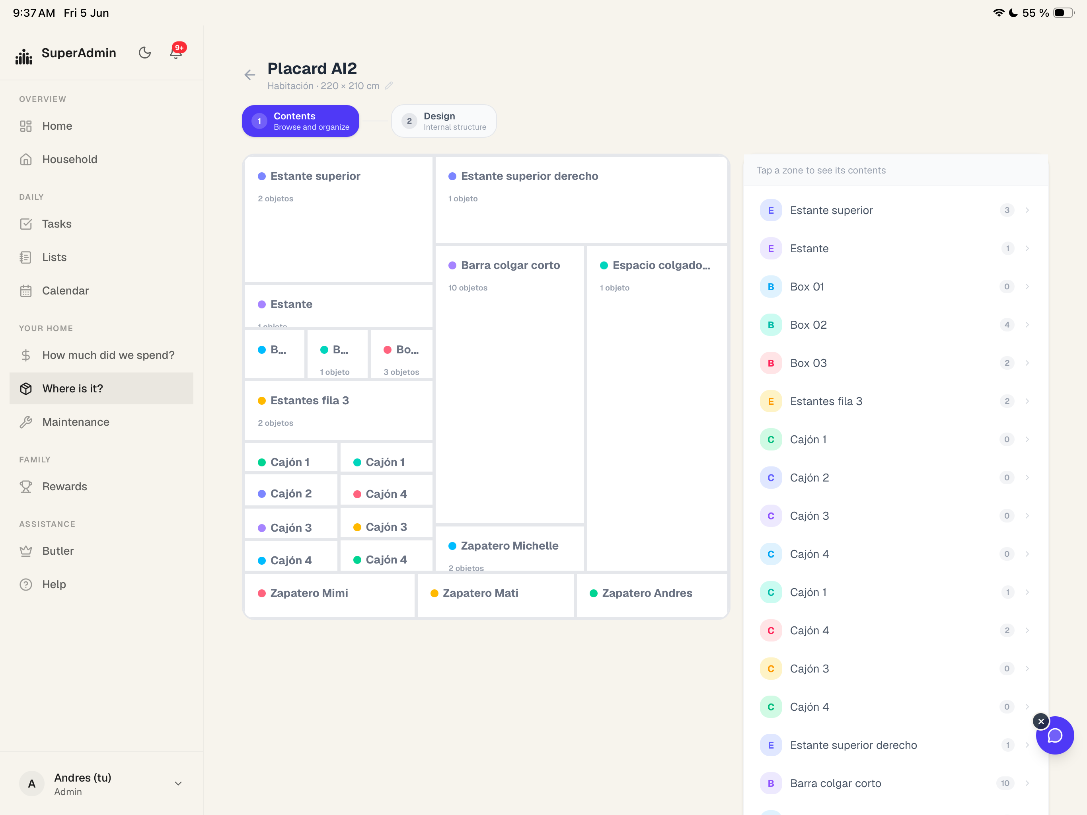1087x815 pixels.
Task: Open Home in sidebar
Action: coord(101,126)
